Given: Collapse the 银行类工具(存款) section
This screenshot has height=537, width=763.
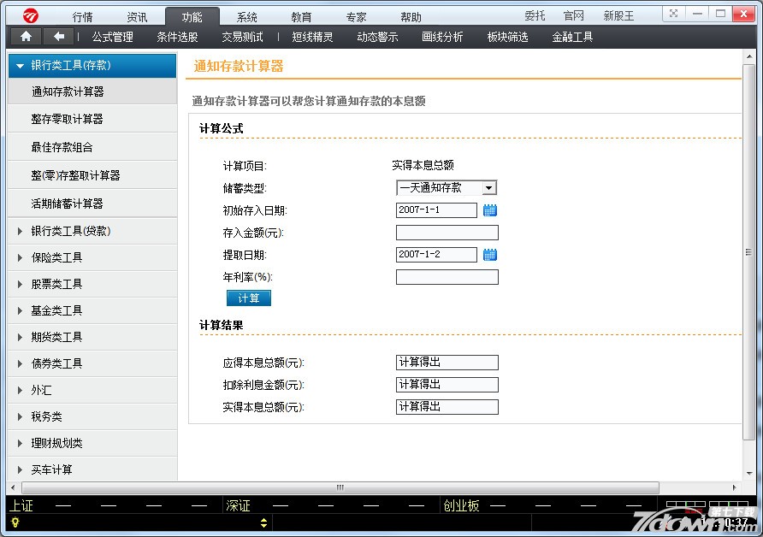Looking at the screenshot, I should click(20, 65).
